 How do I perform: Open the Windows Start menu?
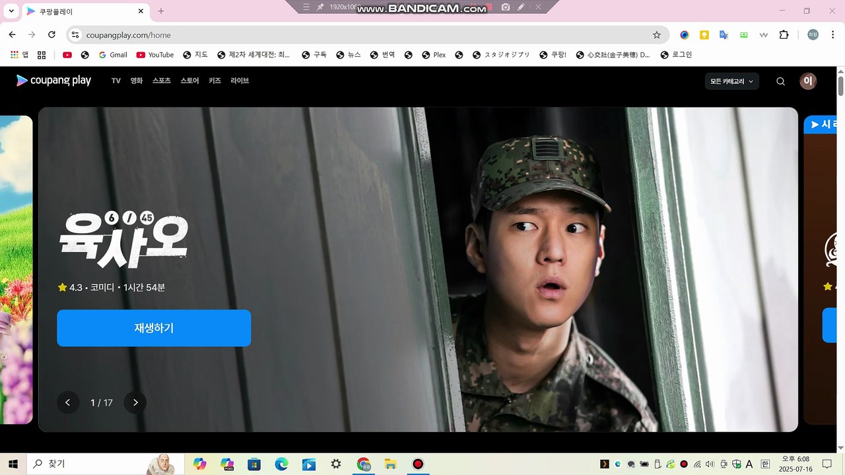click(x=13, y=464)
